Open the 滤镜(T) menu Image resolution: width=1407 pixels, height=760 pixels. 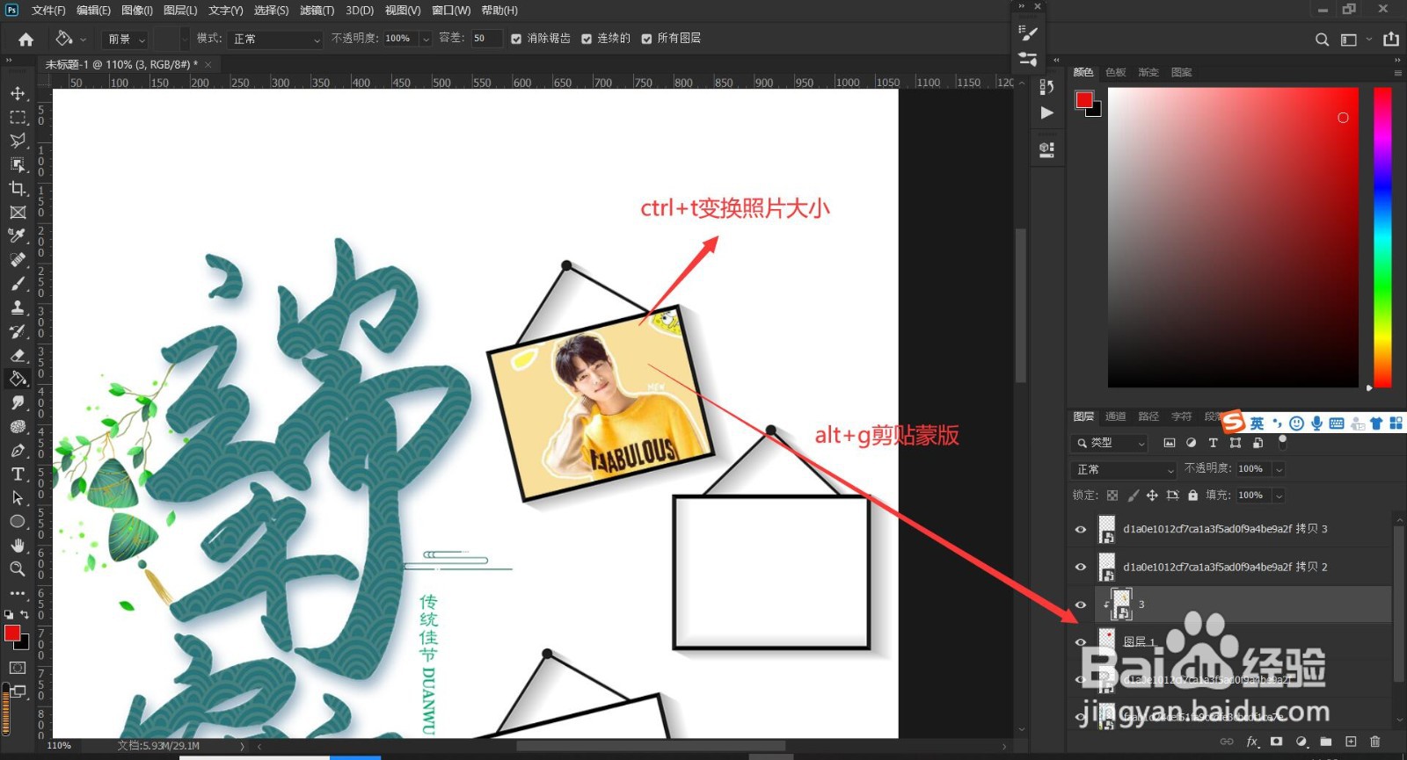[317, 11]
